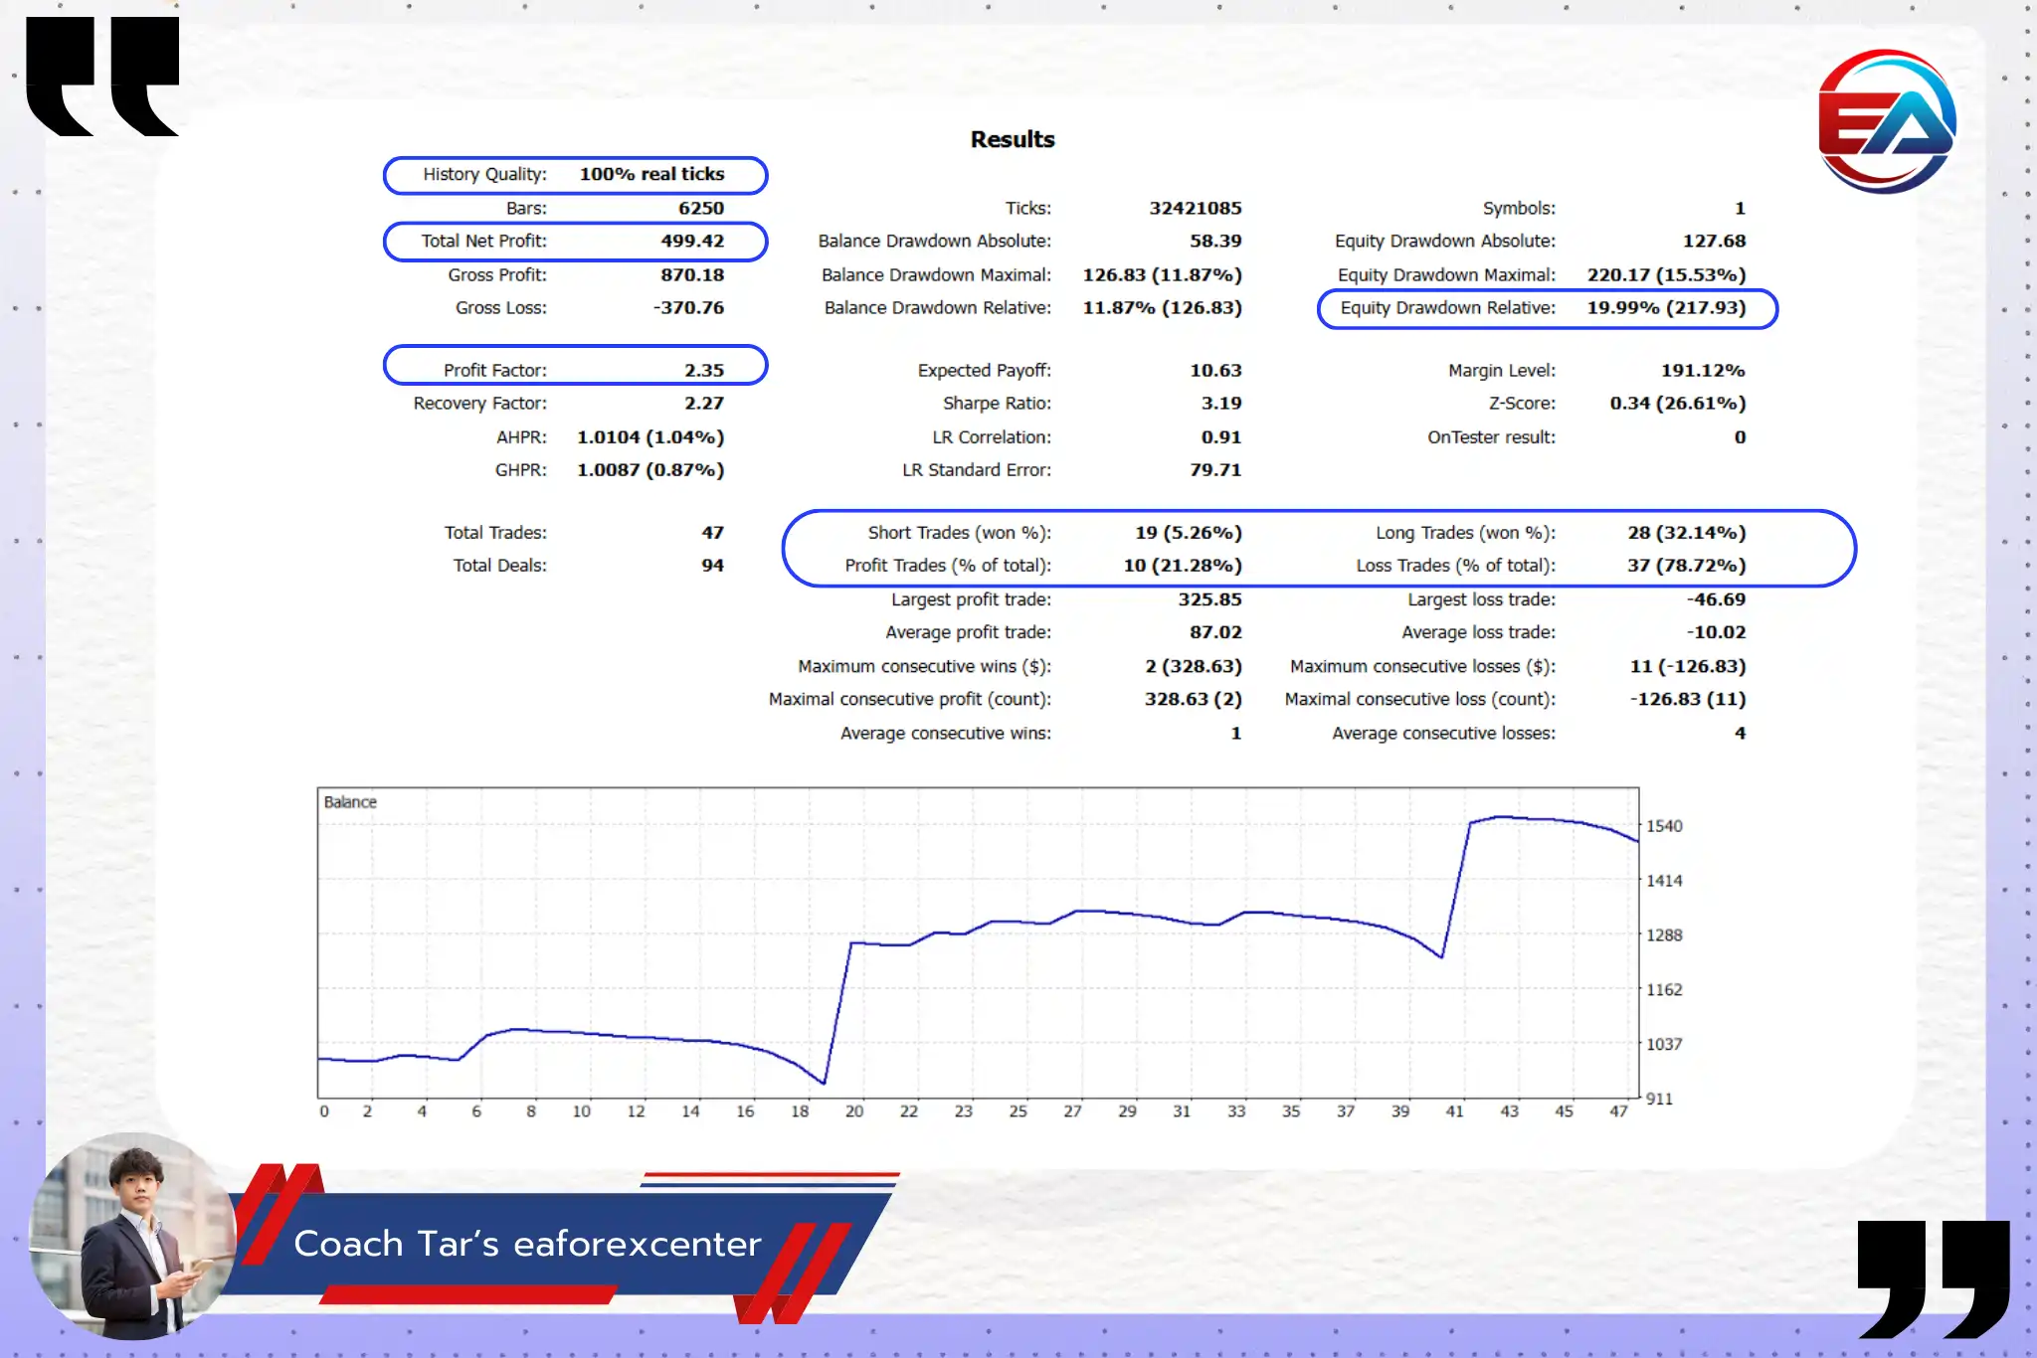
Task: Click OnTester result value 0
Action: click(x=1741, y=436)
